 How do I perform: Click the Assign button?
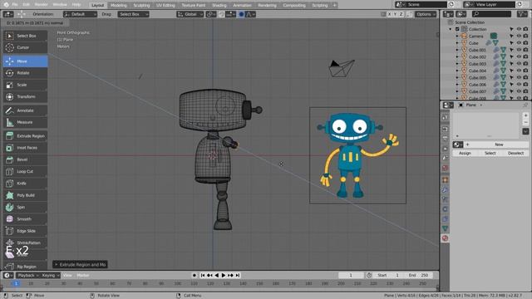(x=465, y=153)
